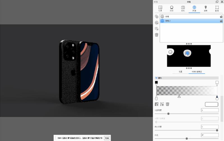The image size is (224, 141).
Task: Click the three dots below HDRI preview
Action: click(189, 68)
